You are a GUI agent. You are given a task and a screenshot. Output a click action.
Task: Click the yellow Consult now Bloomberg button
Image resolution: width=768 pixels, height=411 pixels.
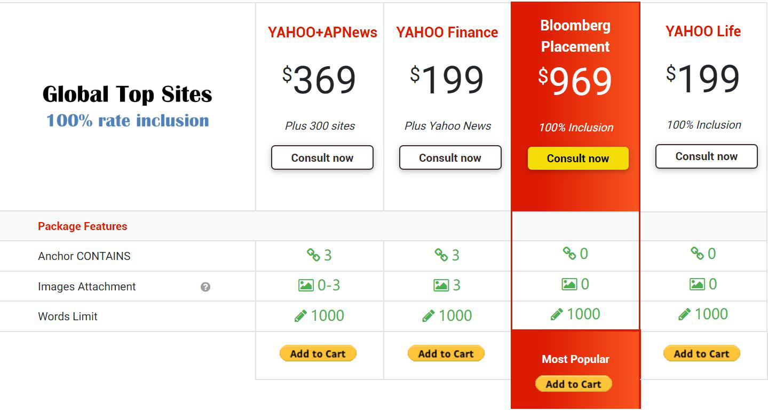(578, 159)
